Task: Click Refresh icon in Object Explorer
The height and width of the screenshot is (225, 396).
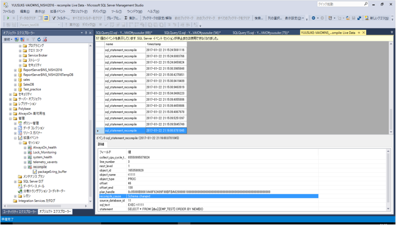Action: click(x=39, y=39)
